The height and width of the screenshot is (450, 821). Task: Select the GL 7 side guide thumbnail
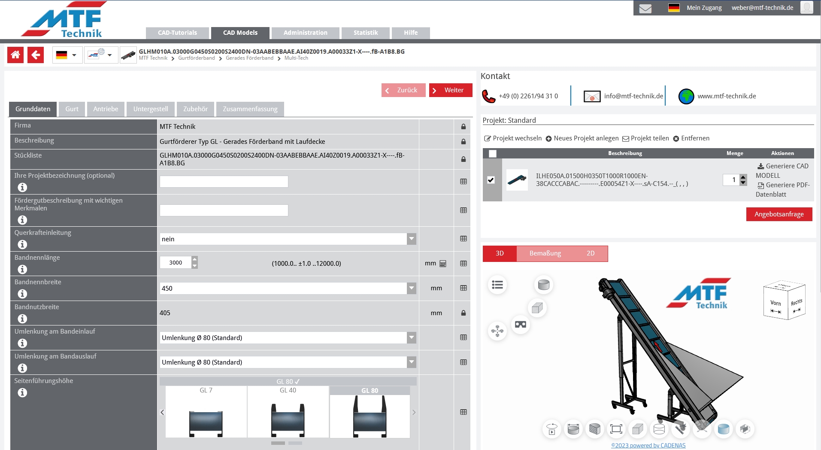coord(206,412)
